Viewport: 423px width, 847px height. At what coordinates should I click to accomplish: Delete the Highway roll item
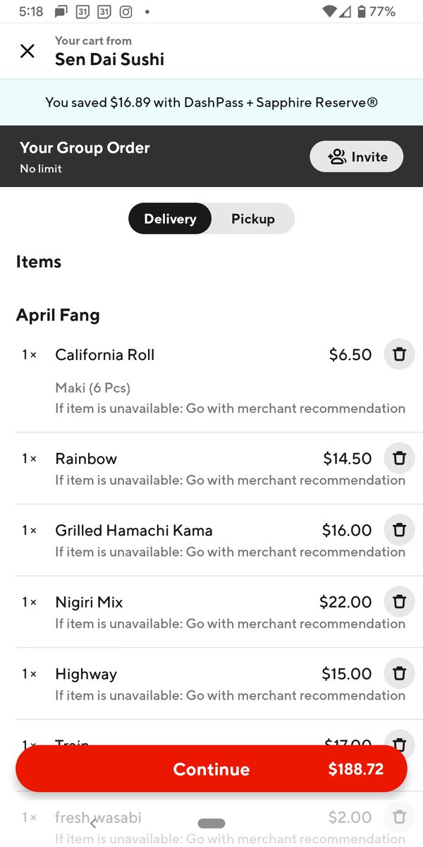pyautogui.click(x=399, y=673)
